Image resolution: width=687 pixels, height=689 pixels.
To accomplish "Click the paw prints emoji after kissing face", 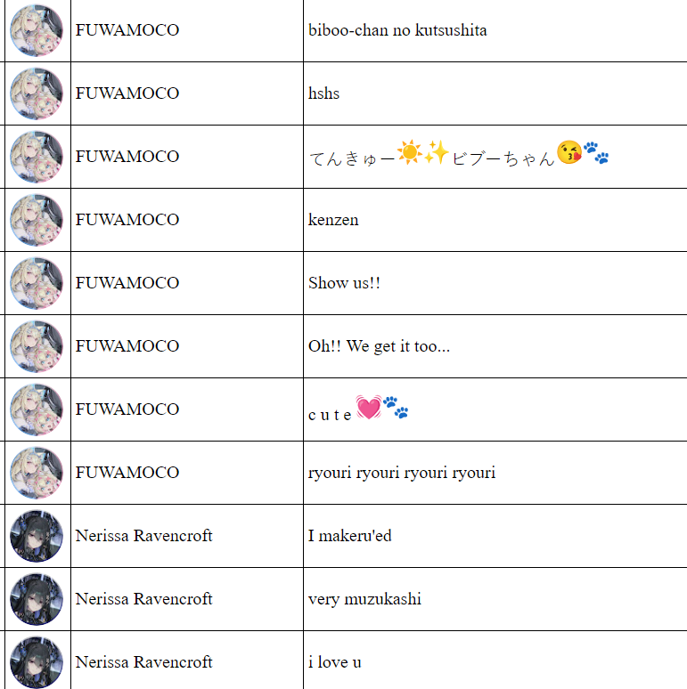I will [596, 152].
